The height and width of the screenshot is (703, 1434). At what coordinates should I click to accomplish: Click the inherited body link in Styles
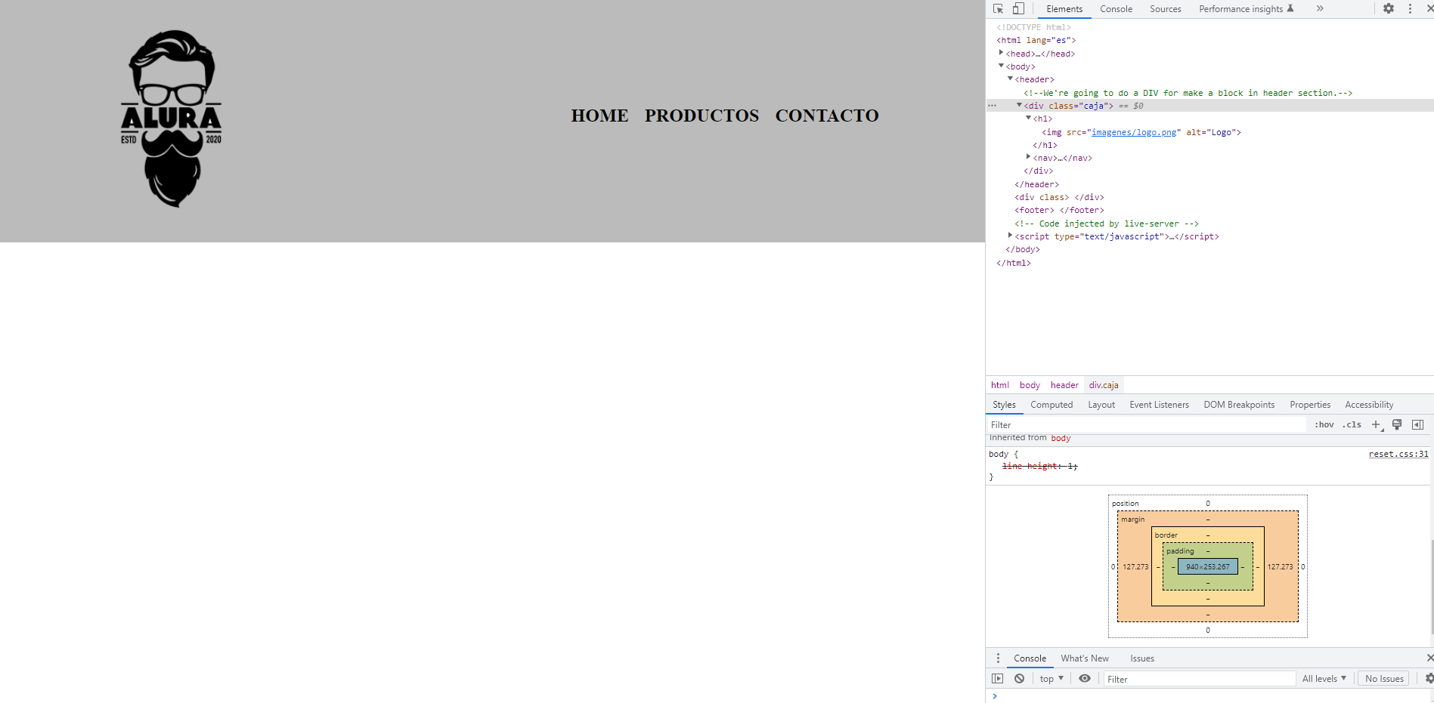pos(1061,438)
